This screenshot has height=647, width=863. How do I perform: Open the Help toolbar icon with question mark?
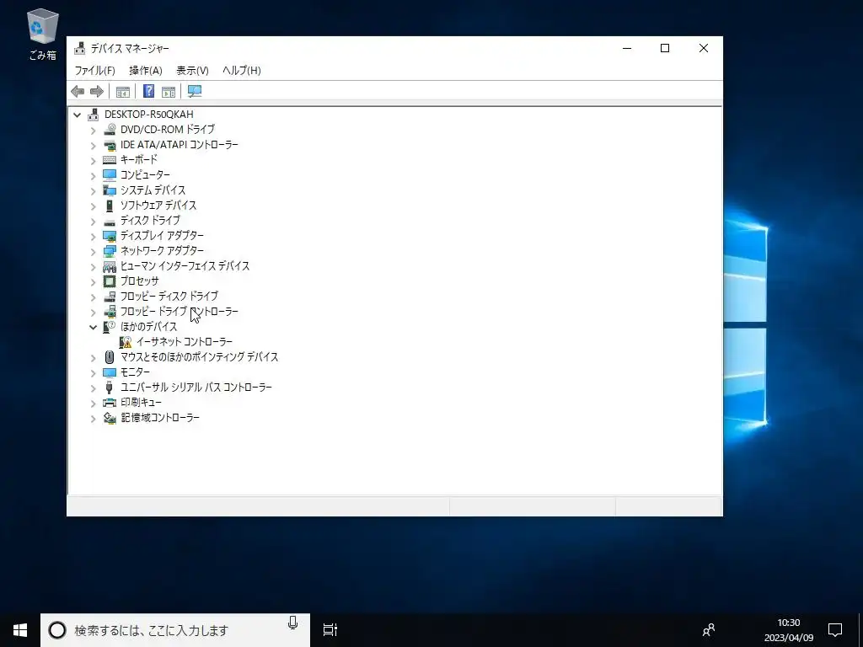coord(148,91)
